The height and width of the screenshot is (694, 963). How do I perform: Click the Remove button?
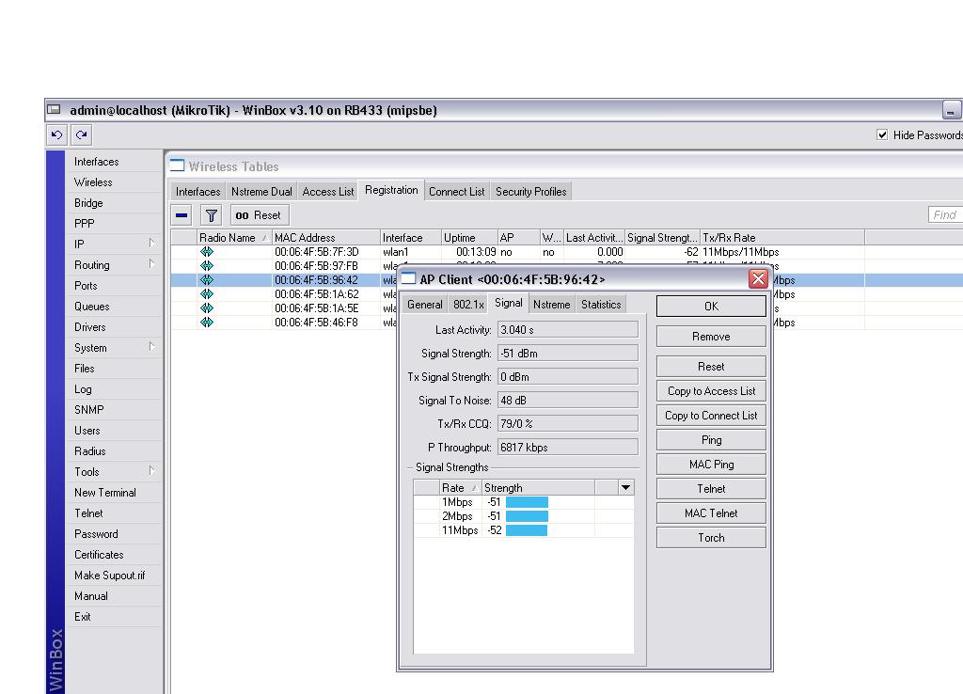pyautogui.click(x=711, y=337)
